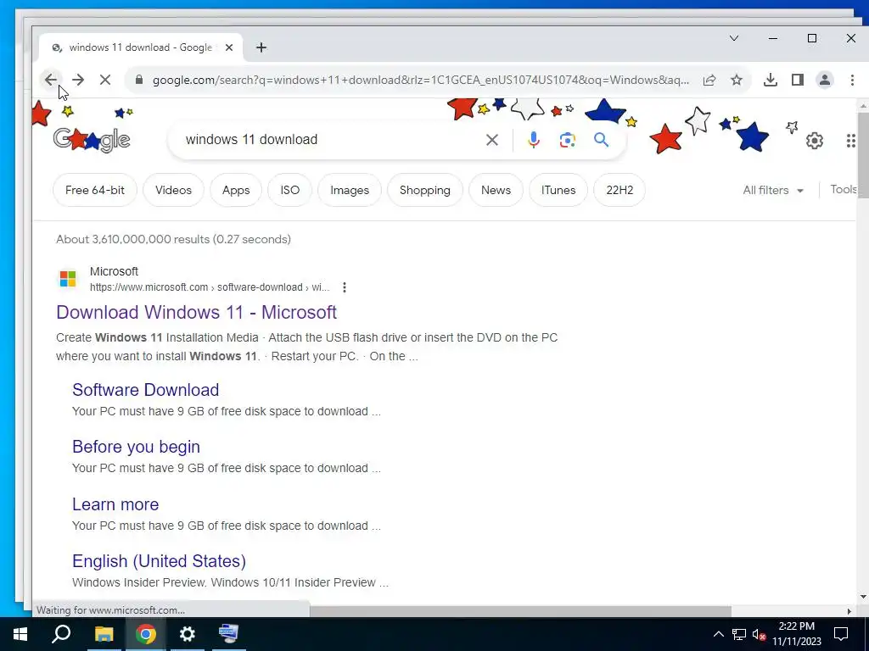Open 'Download Windows 11 - Microsoft' result
This screenshot has width=869, height=651.
(196, 312)
